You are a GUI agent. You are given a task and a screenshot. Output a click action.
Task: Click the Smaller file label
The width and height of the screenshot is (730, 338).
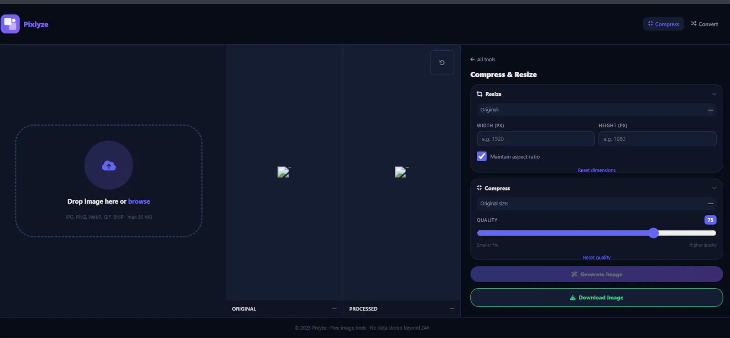[x=487, y=245]
